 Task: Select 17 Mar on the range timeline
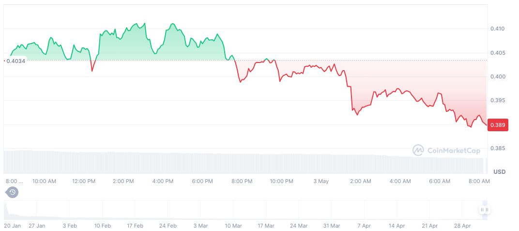tap(266, 226)
